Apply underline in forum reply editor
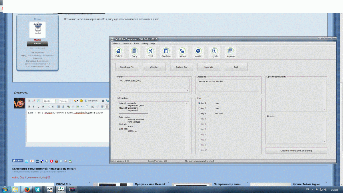The image size is (343, 193). point(38,106)
